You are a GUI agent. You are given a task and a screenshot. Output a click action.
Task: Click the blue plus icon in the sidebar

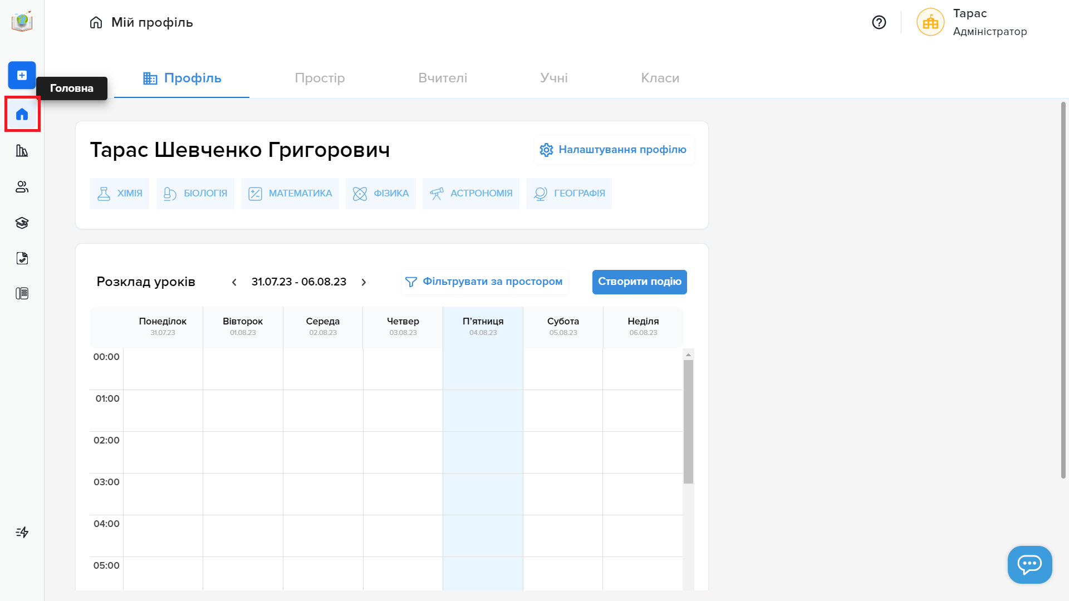pos(22,75)
